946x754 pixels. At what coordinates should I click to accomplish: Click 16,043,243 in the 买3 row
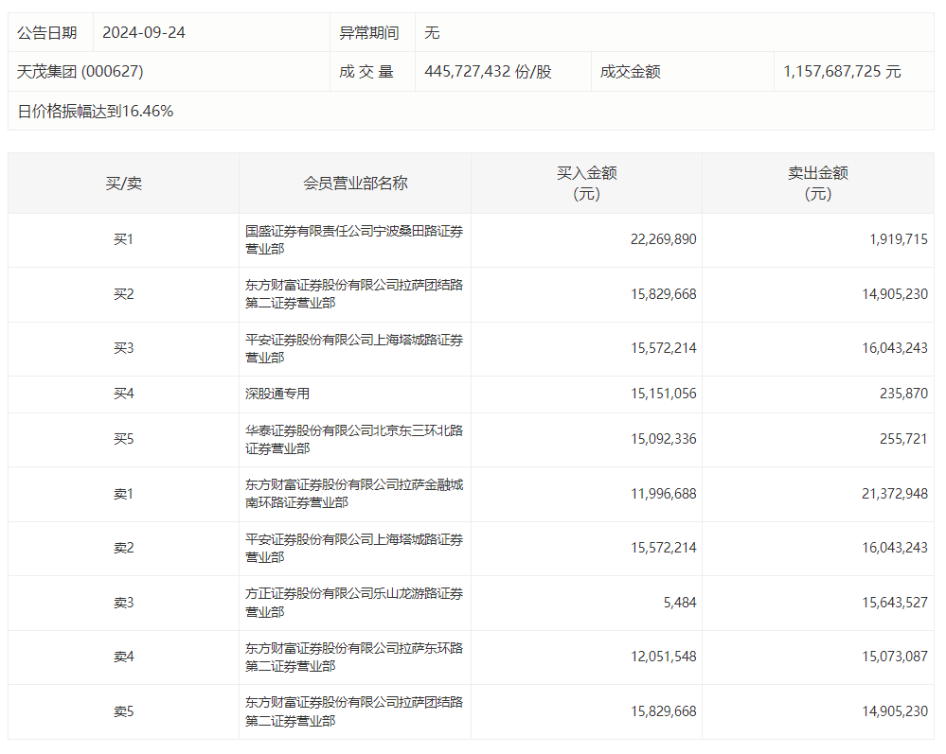[x=895, y=348]
